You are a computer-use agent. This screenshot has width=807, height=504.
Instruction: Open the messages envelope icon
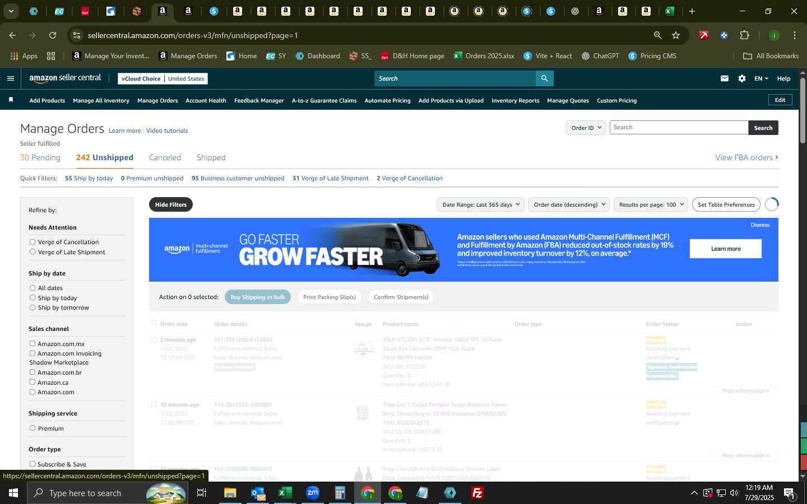pos(725,78)
